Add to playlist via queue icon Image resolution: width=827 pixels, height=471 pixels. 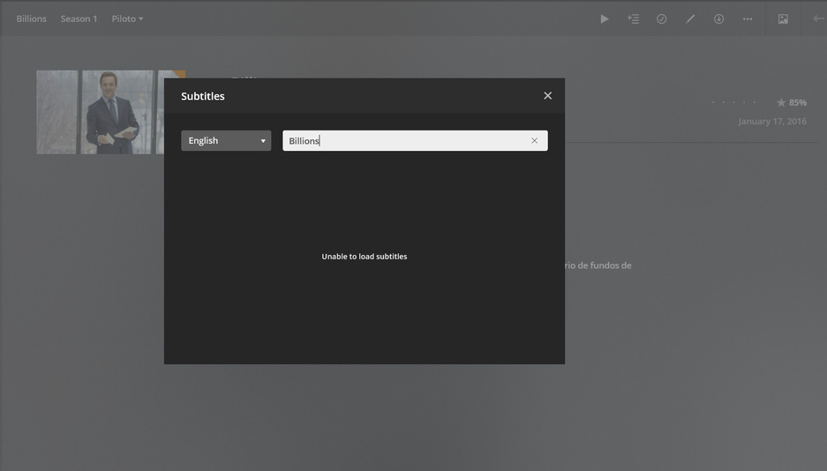633,19
